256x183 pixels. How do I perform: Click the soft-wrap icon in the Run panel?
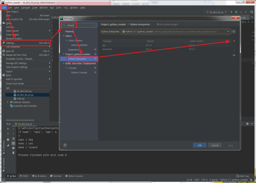pos(13,139)
